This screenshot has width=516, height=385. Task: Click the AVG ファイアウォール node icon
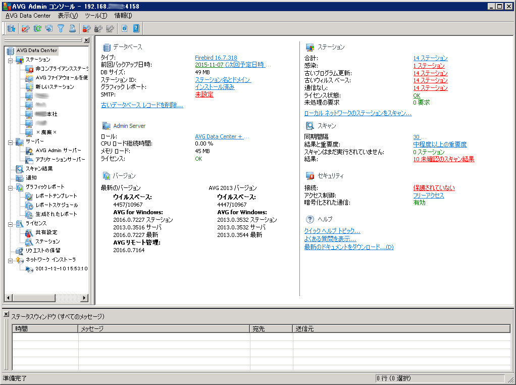tap(29, 78)
